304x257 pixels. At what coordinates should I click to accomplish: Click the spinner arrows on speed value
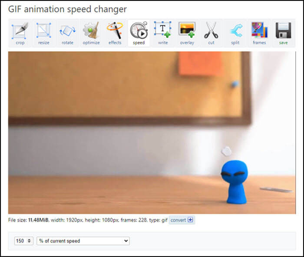click(30, 241)
